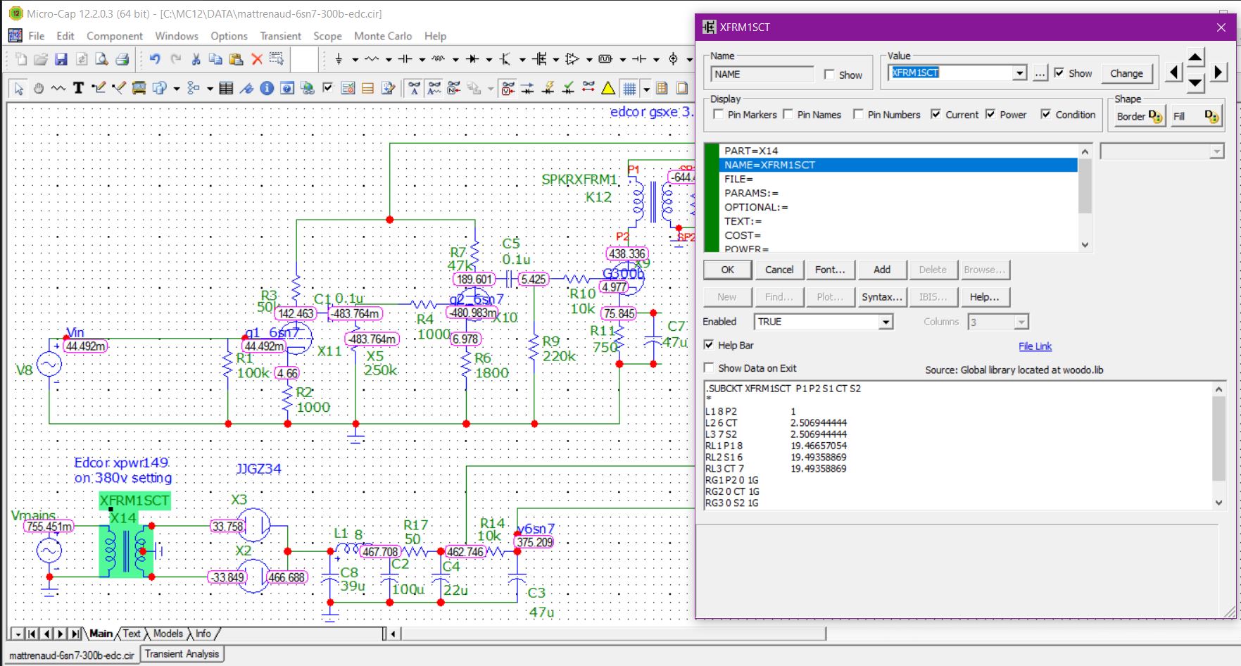Select the PART=X14 attribute row

click(x=897, y=151)
